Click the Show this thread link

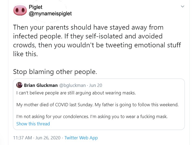point(33,124)
